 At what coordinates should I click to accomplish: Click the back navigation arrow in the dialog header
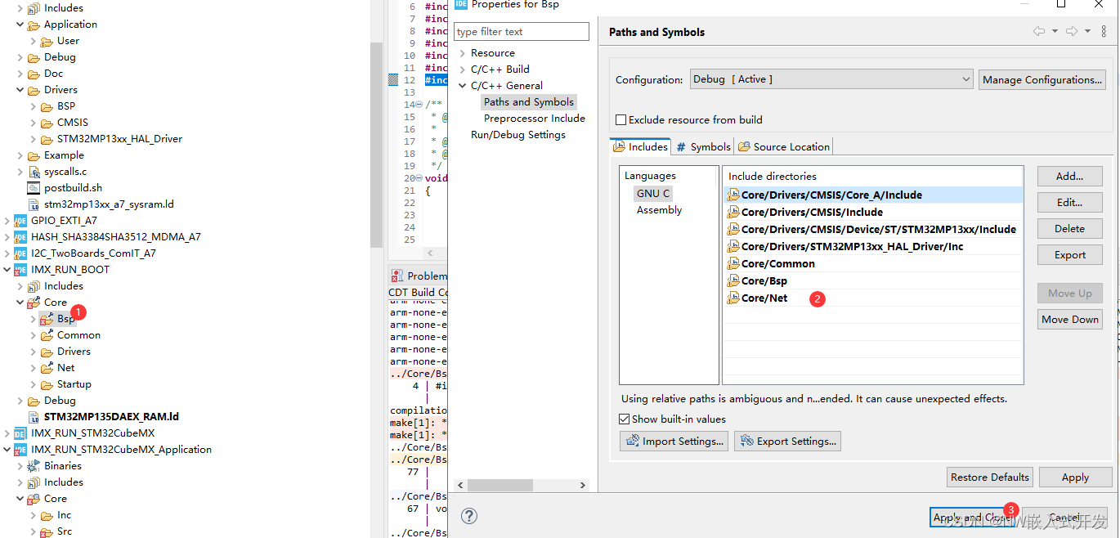(1037, 30)
